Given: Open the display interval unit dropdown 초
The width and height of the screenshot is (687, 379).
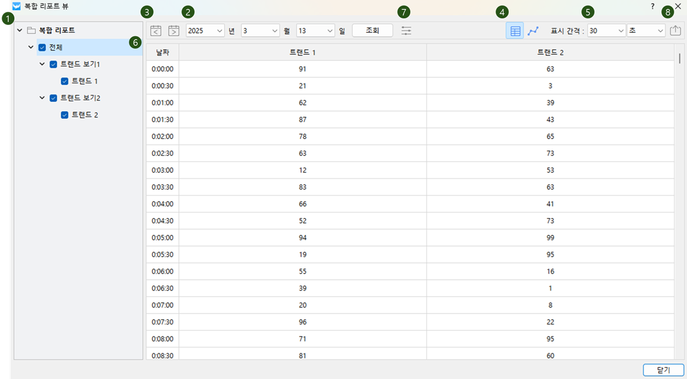Looking at the screenshot, I should coord(646,31).
